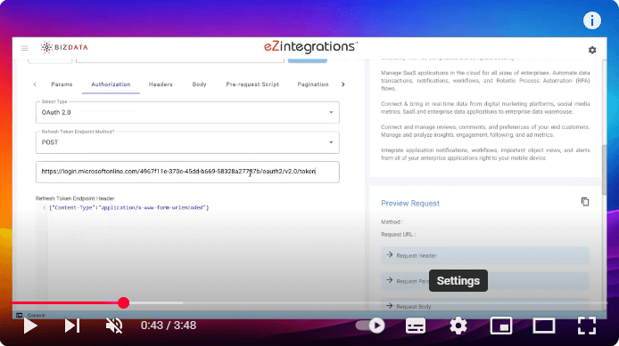Click the eZintegrations title logo

coord(310,47)
